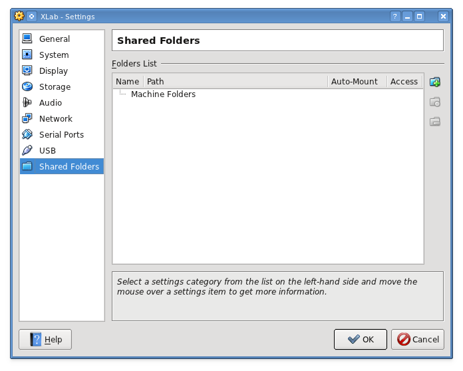463x371 pixels.
Task: Confirm settings with the OK button
Action: coord(361,339)
